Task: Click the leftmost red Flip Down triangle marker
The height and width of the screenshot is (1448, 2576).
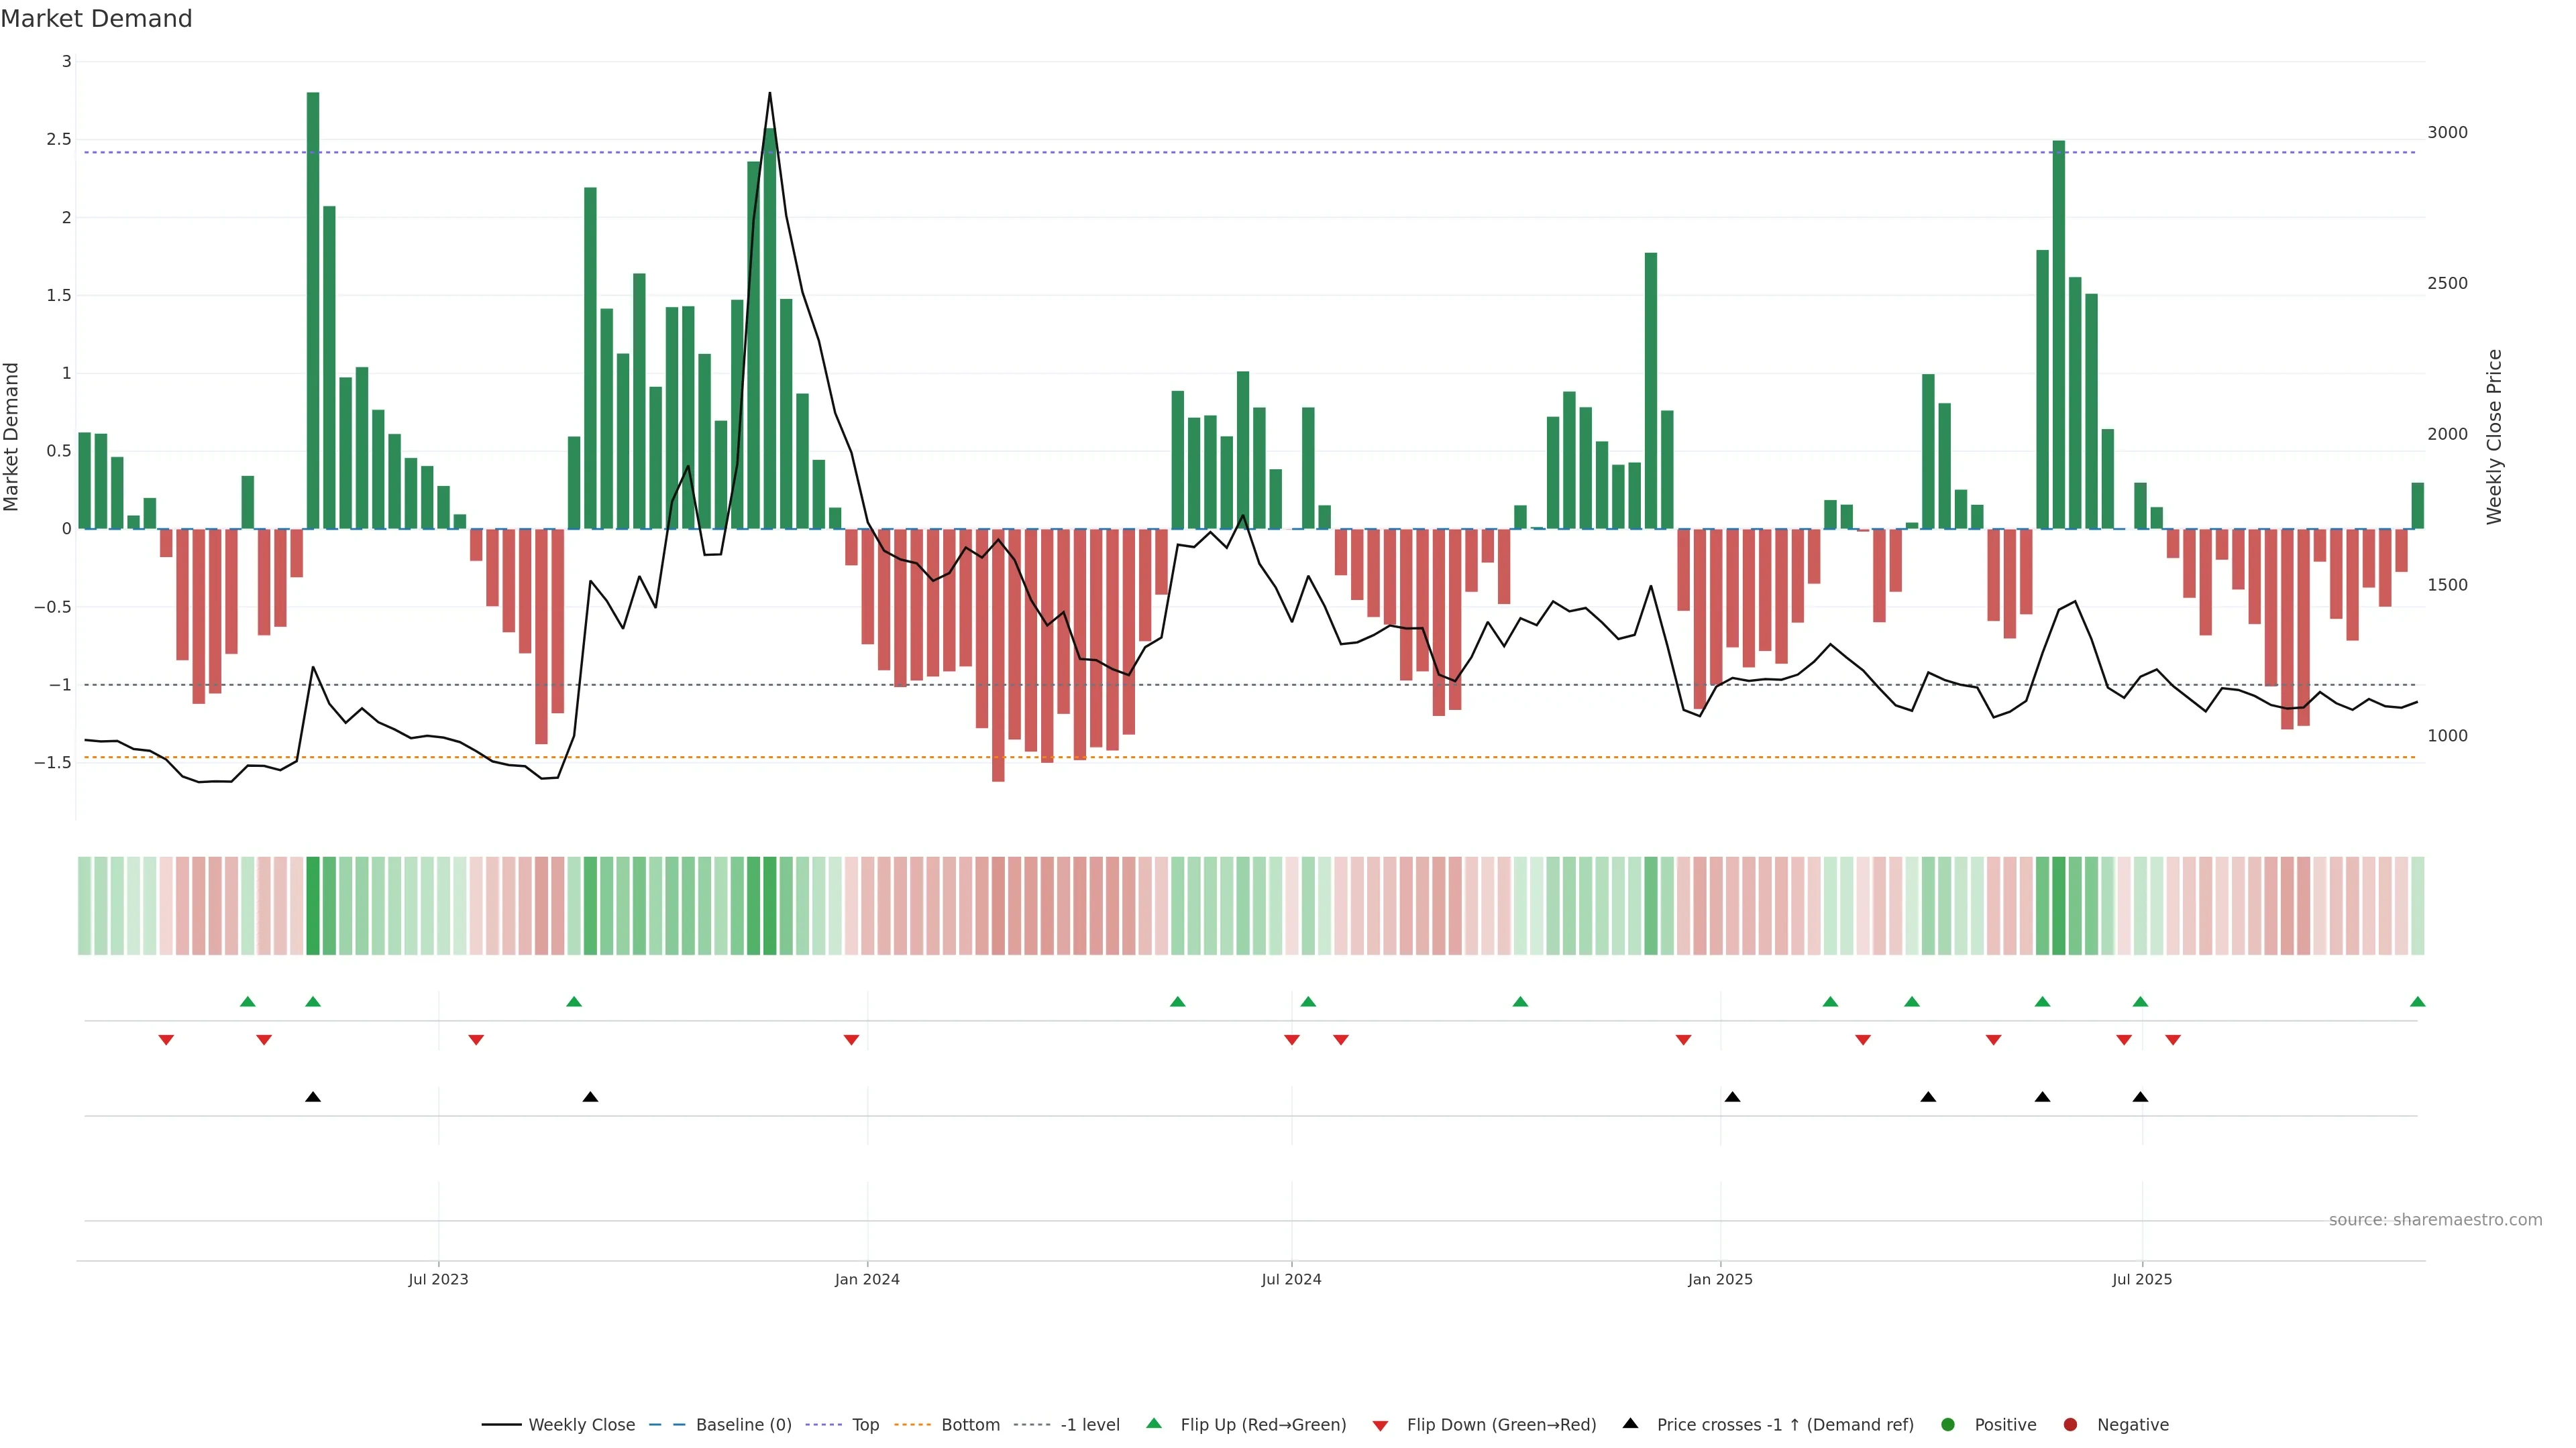Action: (x=166, y=1040)
